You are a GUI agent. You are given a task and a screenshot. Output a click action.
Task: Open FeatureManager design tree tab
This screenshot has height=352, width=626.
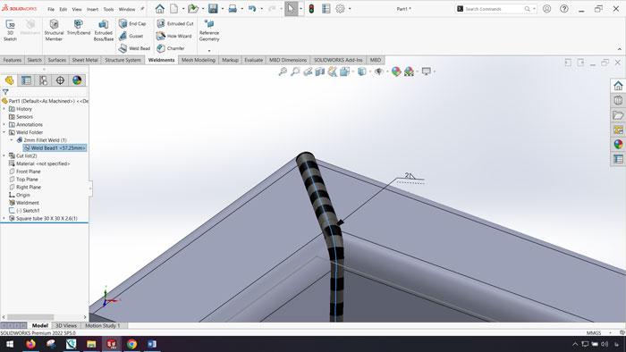10,80
